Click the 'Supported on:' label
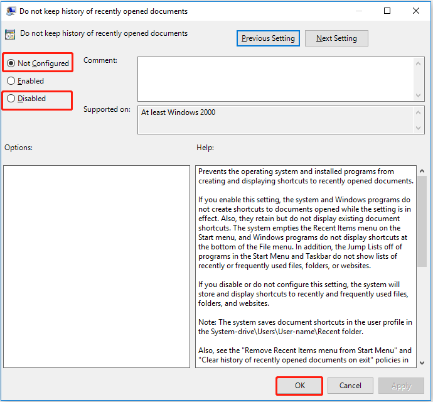The height and width of the screenshot is (402, 433). pos(107,109)
